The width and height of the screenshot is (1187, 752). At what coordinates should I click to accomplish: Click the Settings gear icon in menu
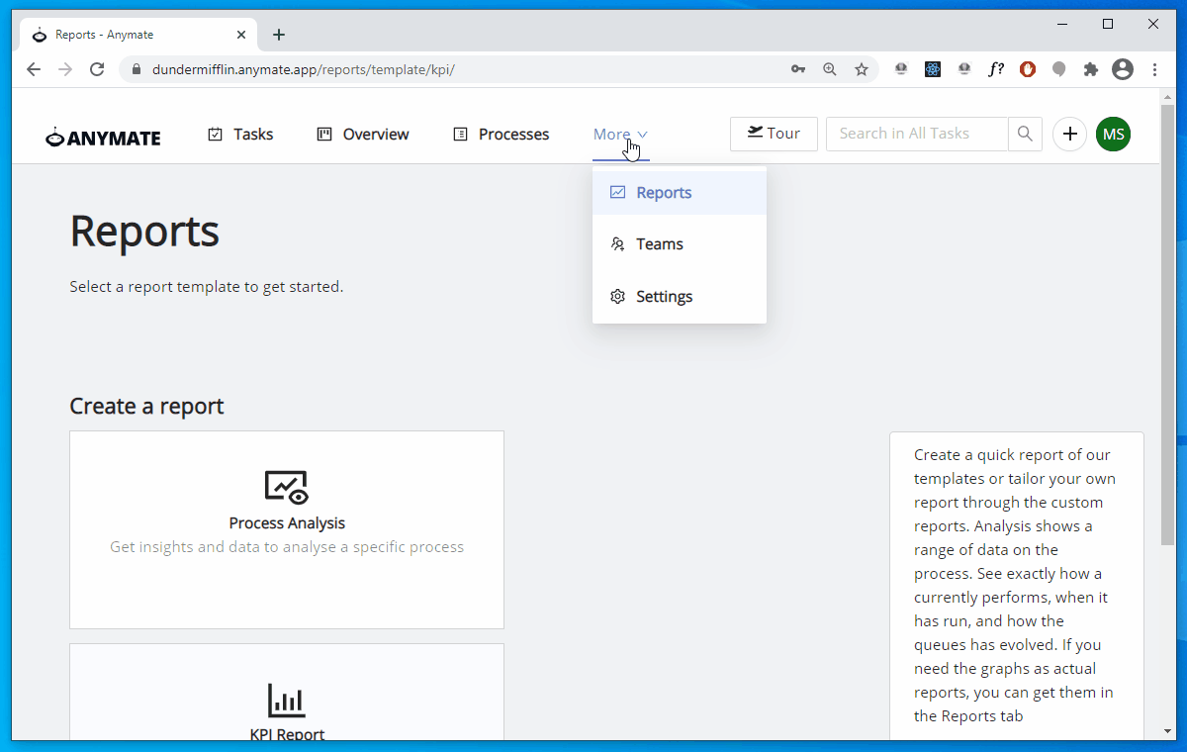tap(618, 297)
